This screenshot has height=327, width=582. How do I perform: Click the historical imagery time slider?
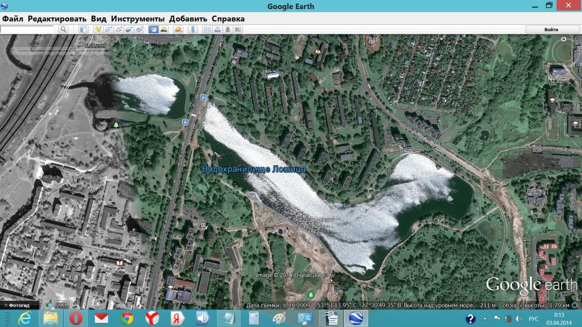(61, 50)
